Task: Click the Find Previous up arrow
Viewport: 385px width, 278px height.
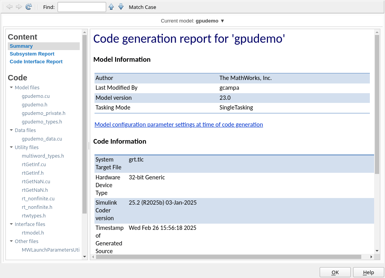Action: tap(111, 7)
